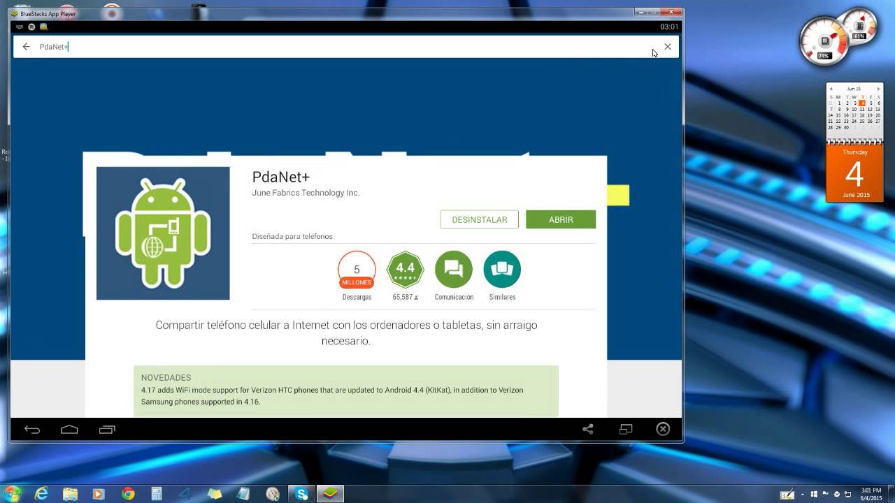The image size is (895, 503).
Task: Toggle BlueStacks fullscreen icon in bottom bar
Action: [626, 429]
